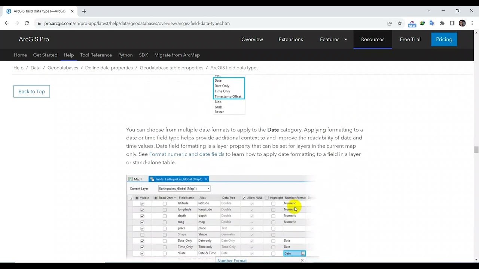Expand the Features dropdown

point(333,39)
